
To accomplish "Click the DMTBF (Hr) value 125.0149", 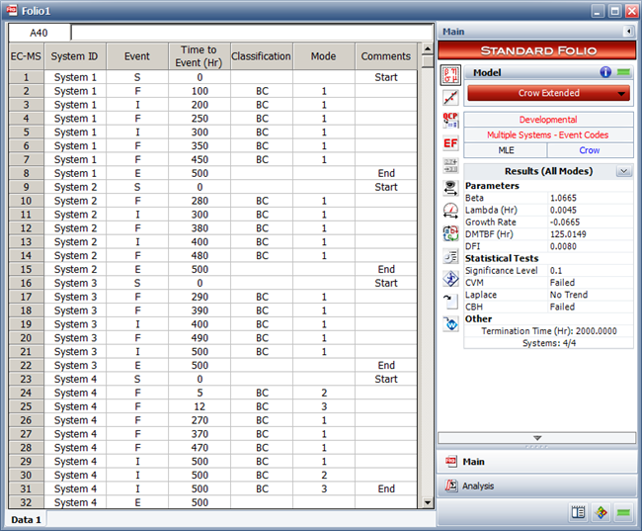I will [568, 234].
